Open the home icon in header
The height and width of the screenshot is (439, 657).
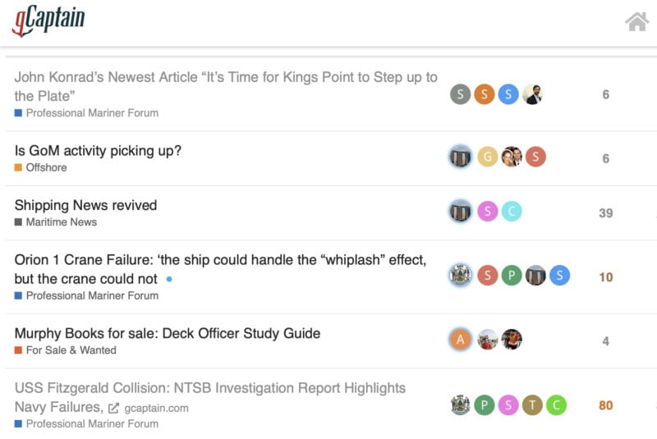point(636,21)
